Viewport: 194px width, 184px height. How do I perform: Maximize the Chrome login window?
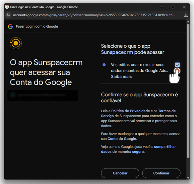(x=173, y=7)
